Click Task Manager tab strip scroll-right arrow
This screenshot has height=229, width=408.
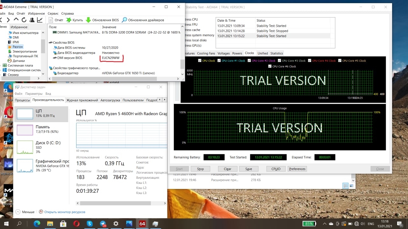(164, 100)
